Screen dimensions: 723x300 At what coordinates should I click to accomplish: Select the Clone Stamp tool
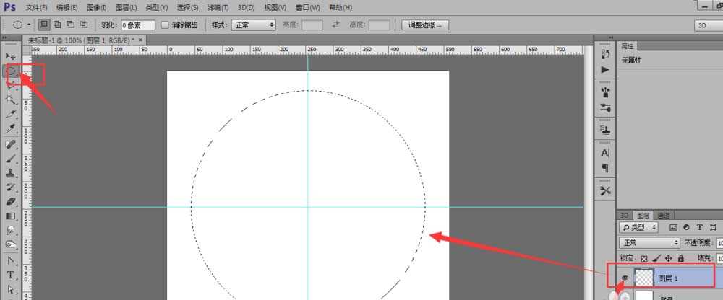coord(11,173)
